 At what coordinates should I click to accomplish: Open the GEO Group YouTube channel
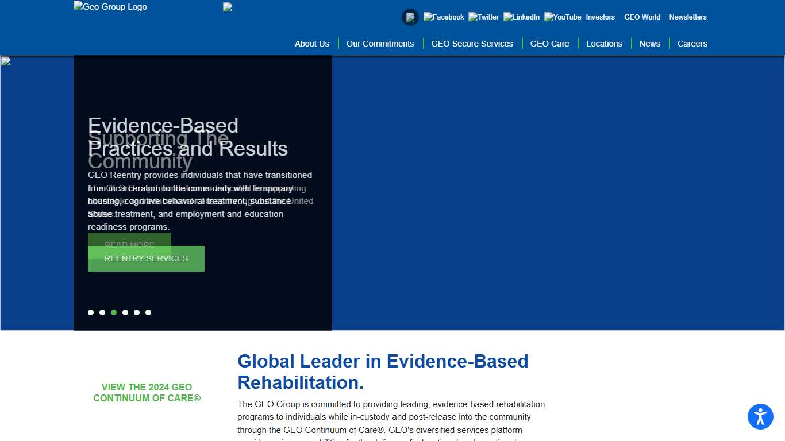562,17
